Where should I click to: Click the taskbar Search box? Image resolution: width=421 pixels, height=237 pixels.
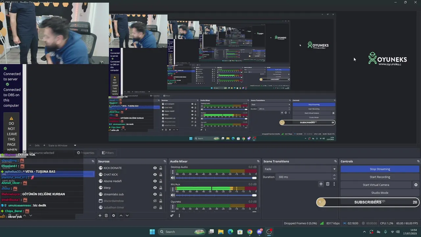pyautogui.click(x=182, y=232)
